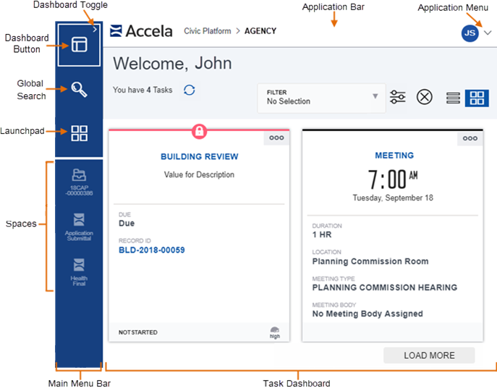Image resolution: width=497 pixels, height=388 pixels.
Task: Open the 18CAP-00000386 space
Action: (79, 182)
